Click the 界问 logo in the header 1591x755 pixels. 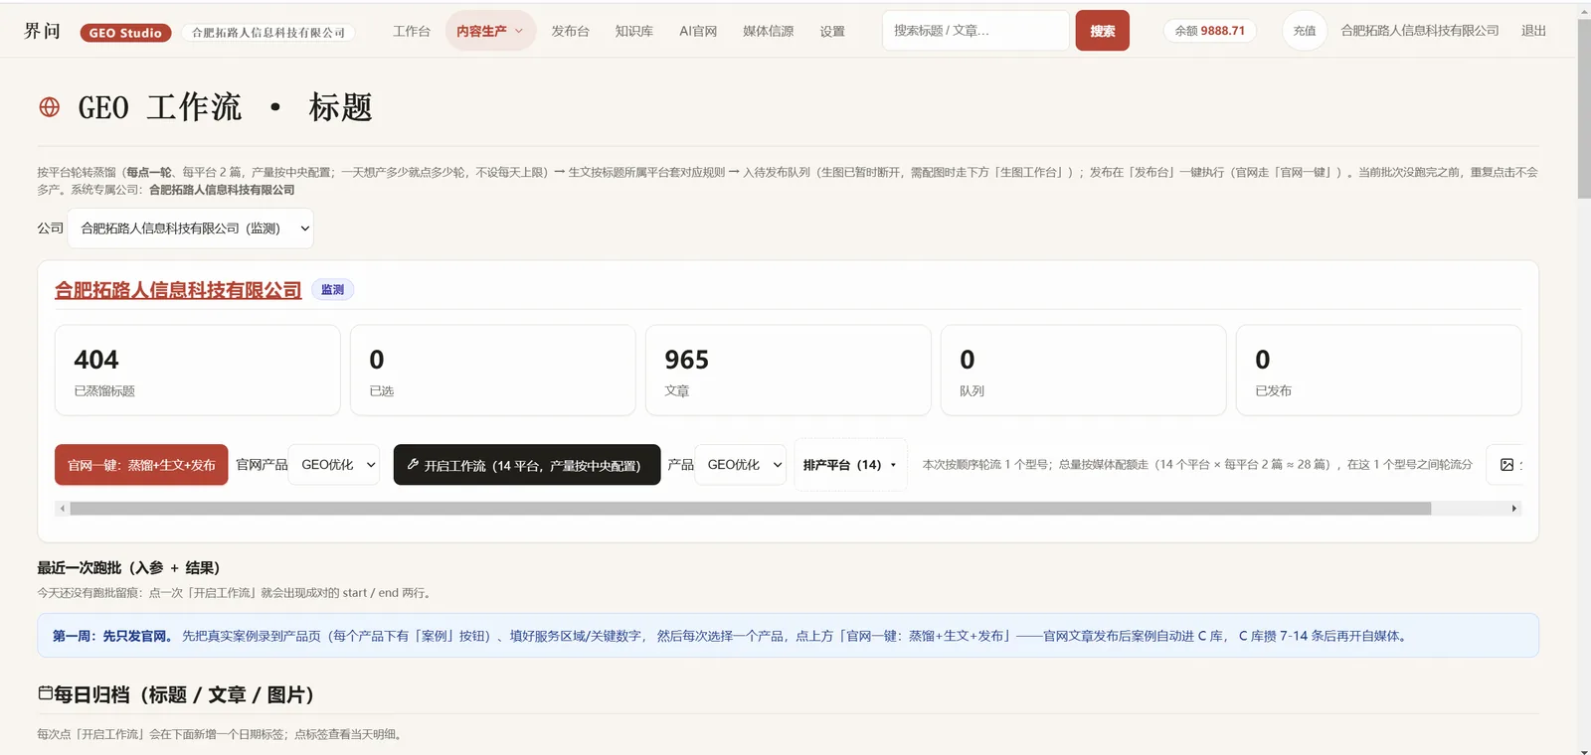[43, 31]
